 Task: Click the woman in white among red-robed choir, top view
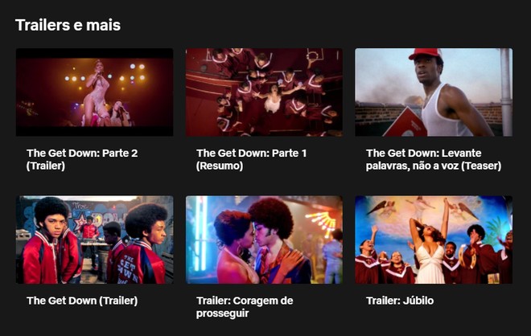274,98
